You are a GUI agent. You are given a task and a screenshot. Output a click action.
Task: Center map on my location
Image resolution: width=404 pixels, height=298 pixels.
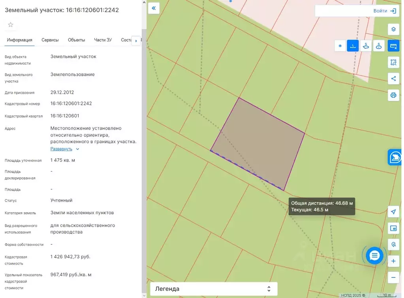point(393,211)
